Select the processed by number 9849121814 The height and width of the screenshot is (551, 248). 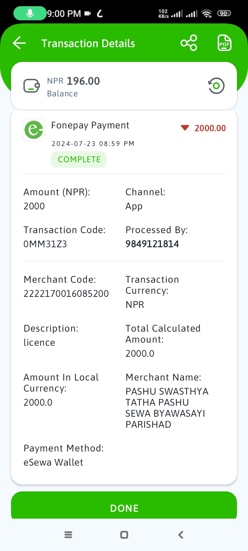(152, 244)
